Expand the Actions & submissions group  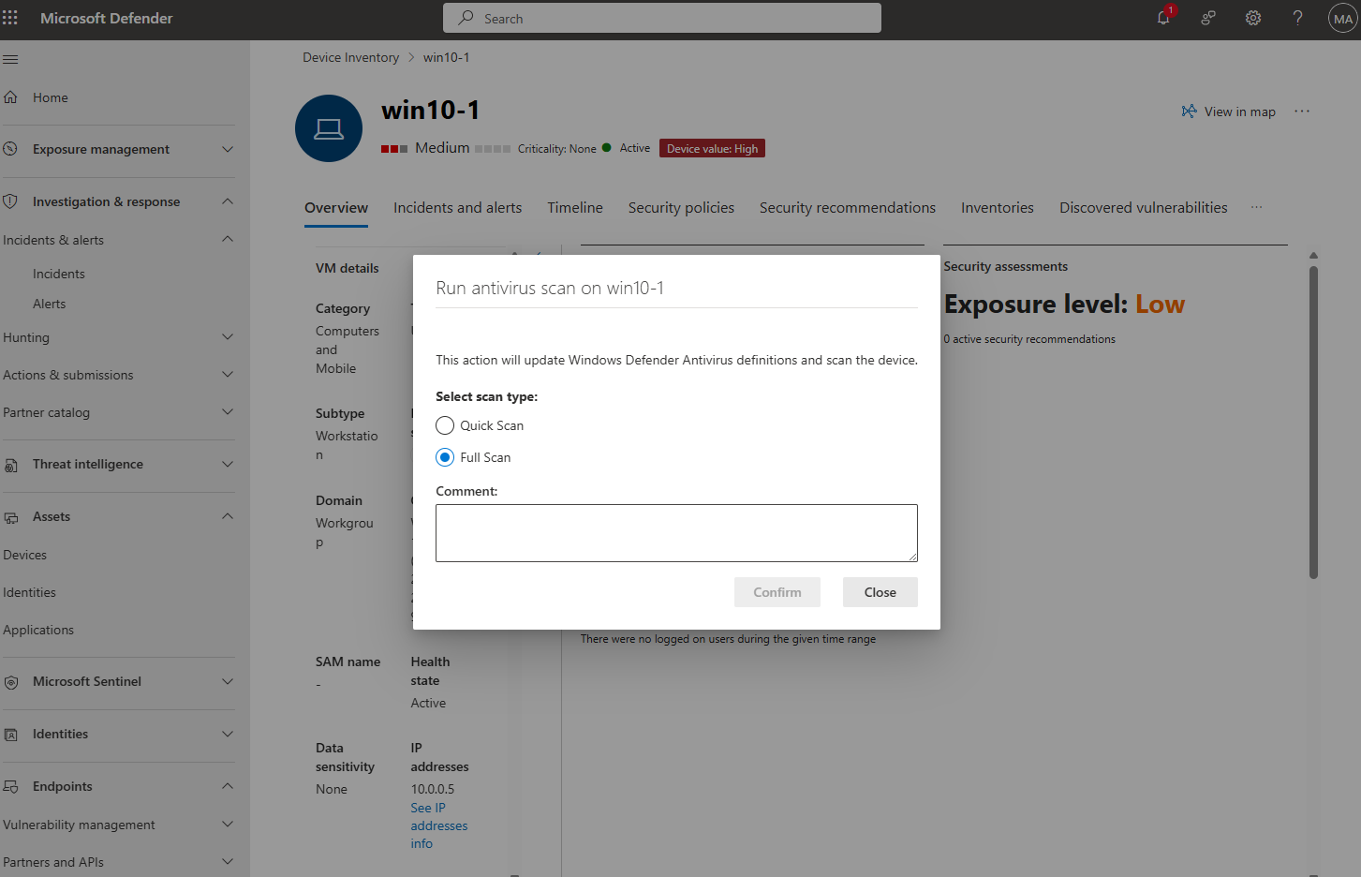coord(228,374)
